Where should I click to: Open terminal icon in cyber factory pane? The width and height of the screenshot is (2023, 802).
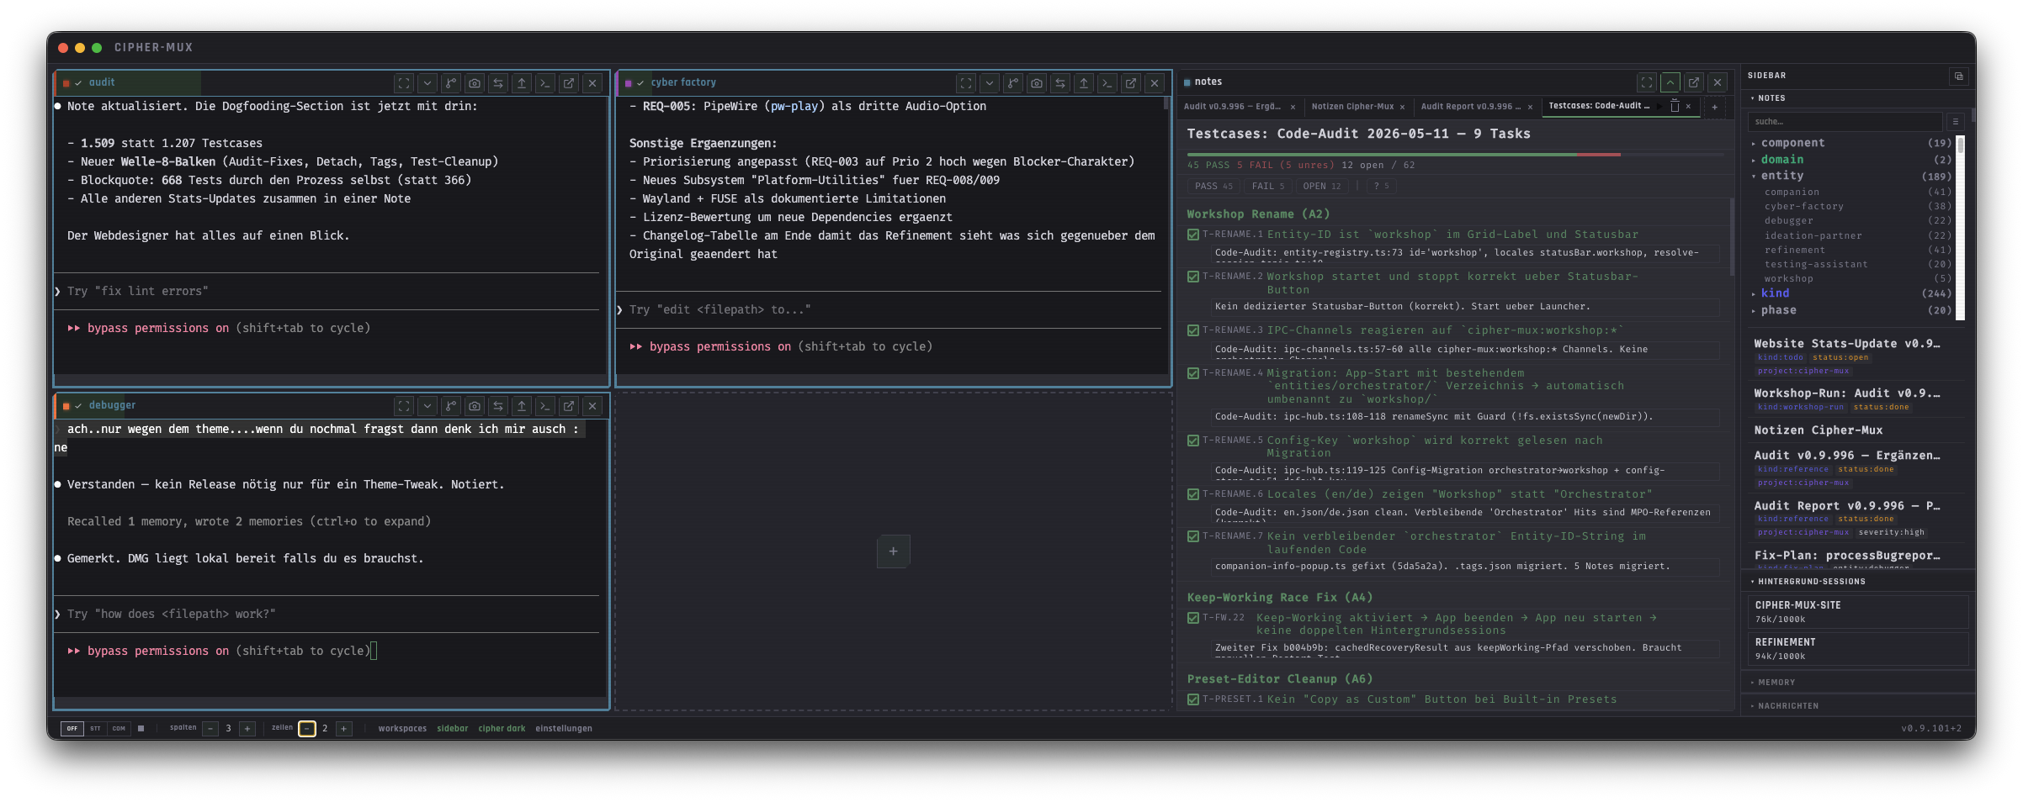click(x=1107, y=83)
